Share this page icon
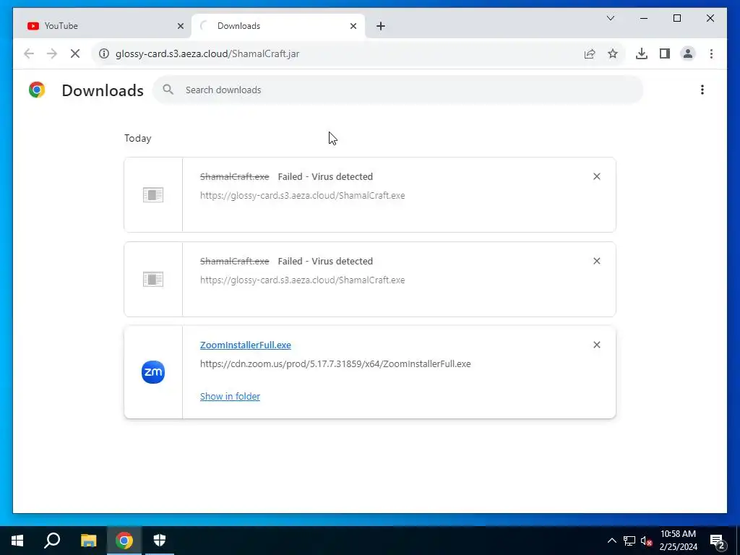Screen dimensions: 740x555 pyautogui.click(x=590, y=53)
